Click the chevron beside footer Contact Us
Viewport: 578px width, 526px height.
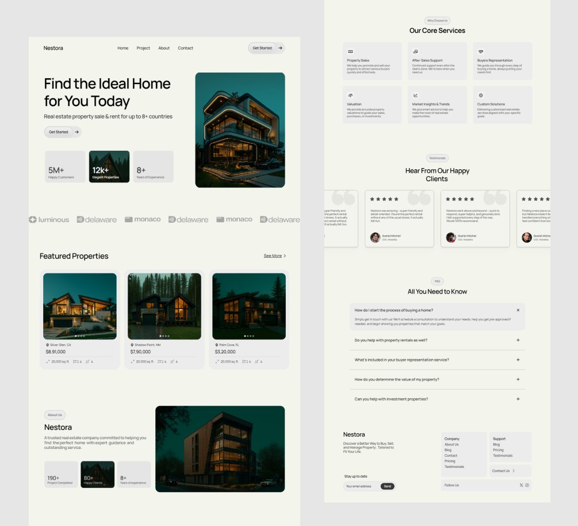pos(514,471)
